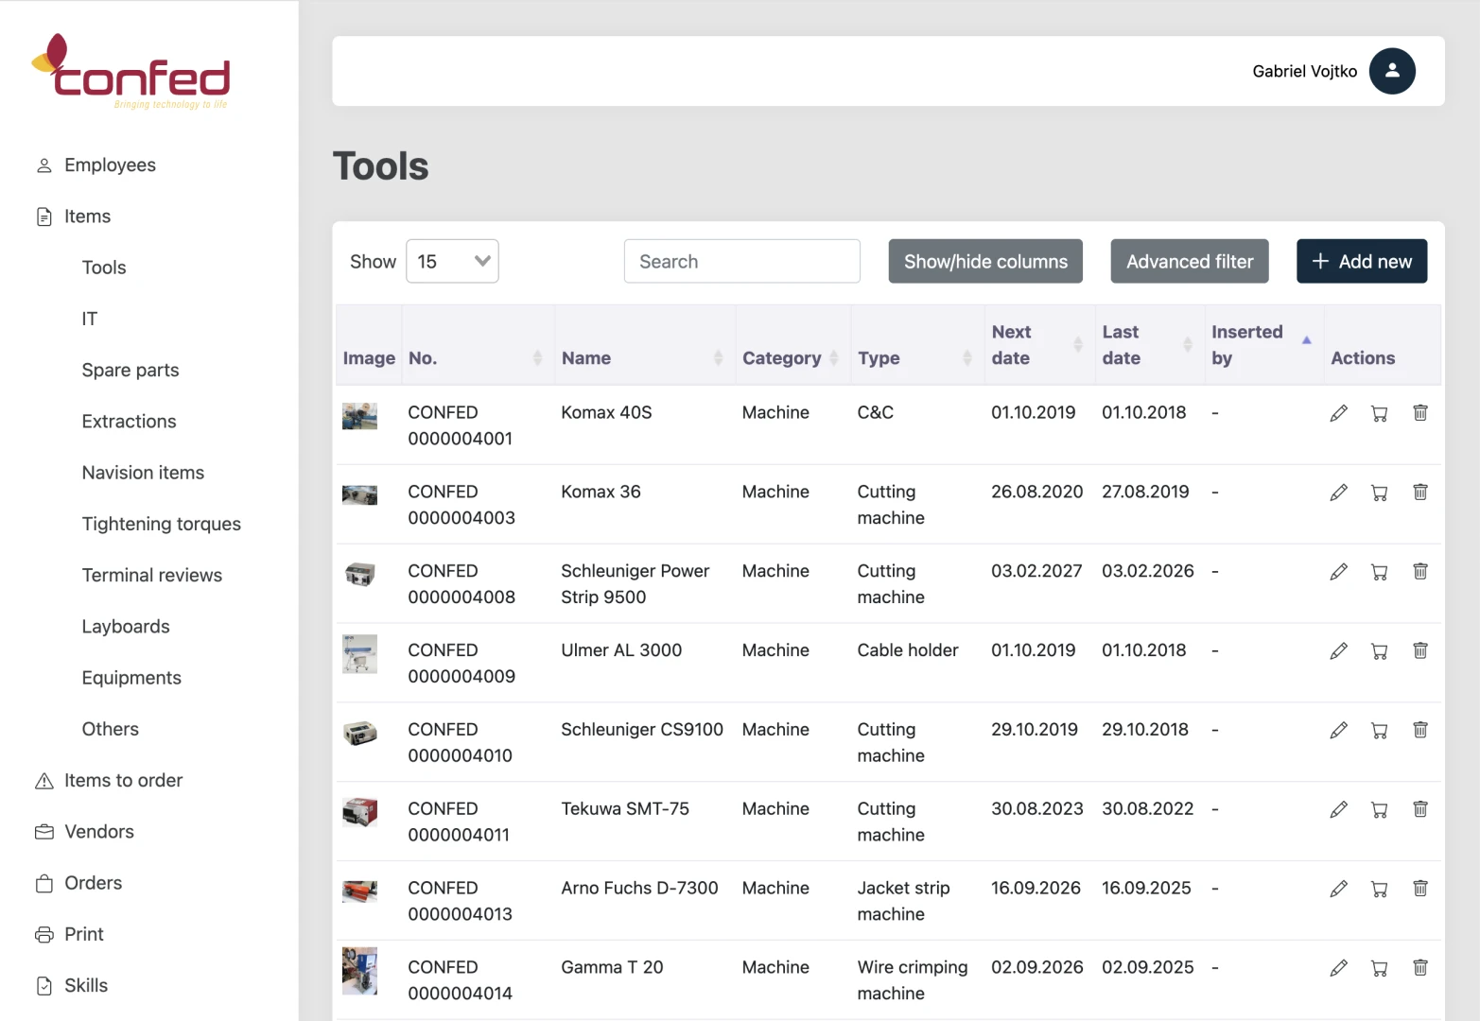Add Gamma T 20 to cart
The image size is (1480, 1021).
click(1380, 969)
